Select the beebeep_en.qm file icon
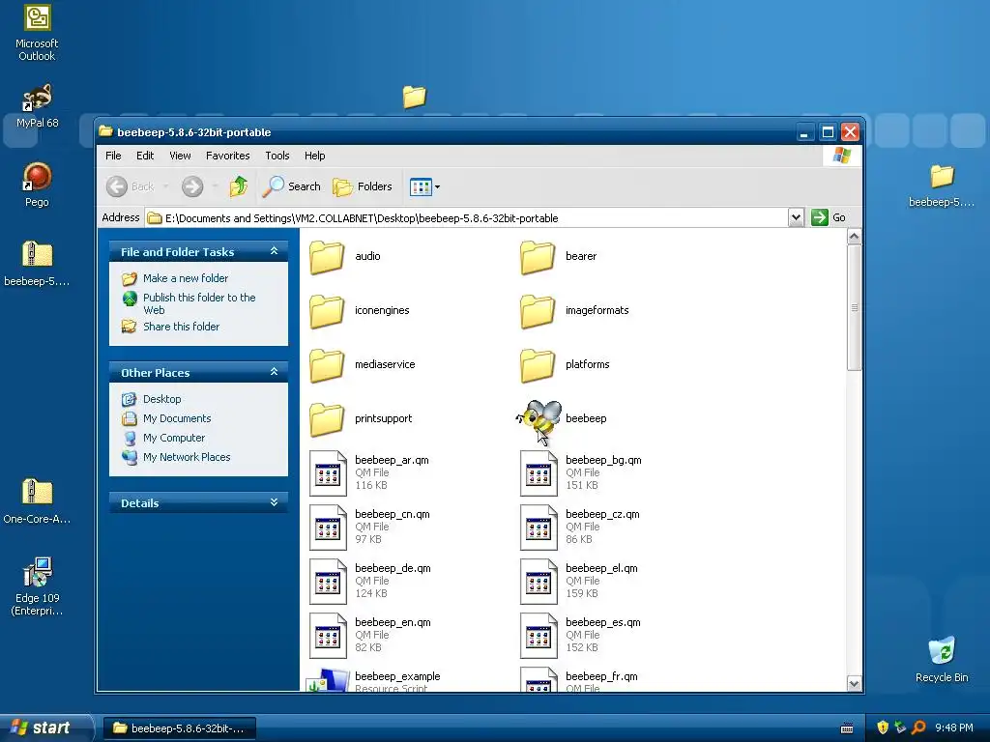990x742 pixels. [328, 636]
